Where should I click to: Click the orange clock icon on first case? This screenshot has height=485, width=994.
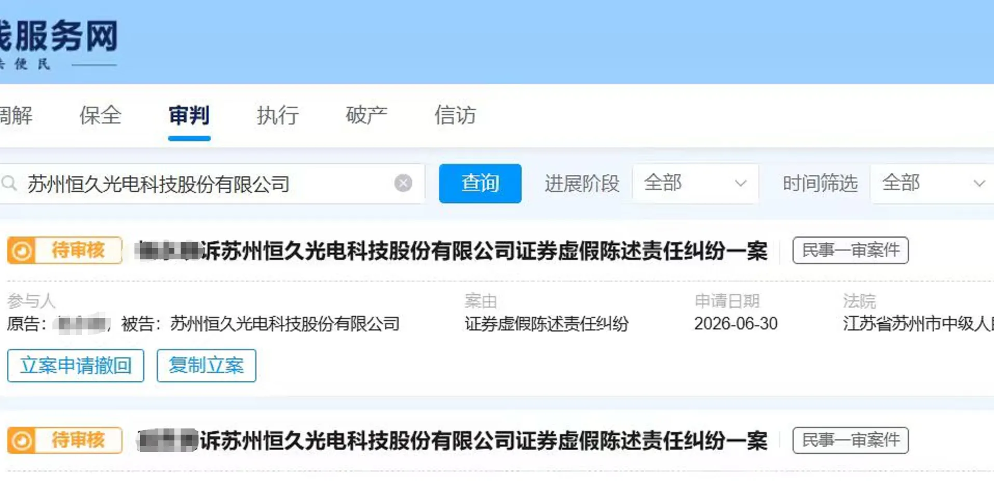[21, 251]
